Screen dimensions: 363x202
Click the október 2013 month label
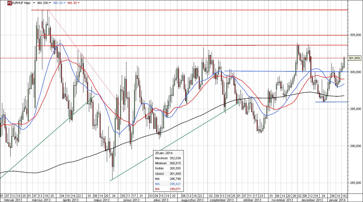(252, 200)
